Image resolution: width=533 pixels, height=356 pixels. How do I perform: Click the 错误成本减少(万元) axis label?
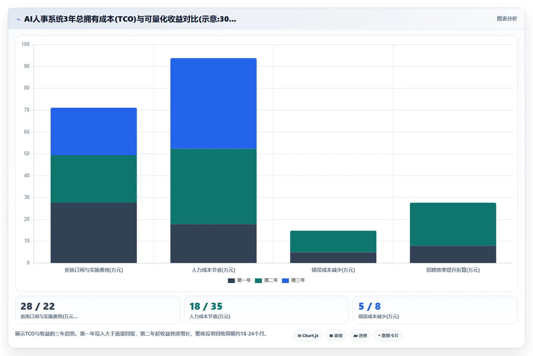(333, 270)
